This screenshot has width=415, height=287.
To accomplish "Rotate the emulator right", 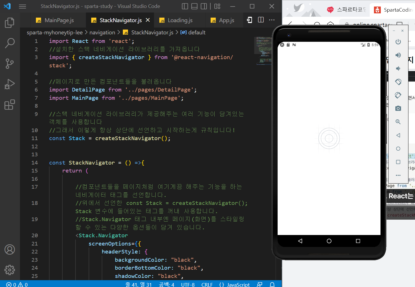I will tap(398, 95).
